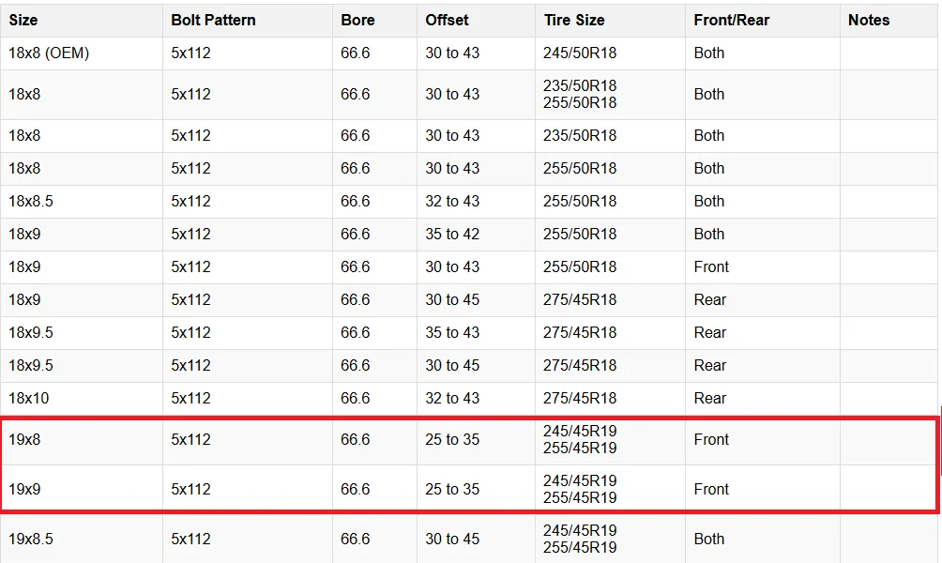Screen dimensions: 942x563
Task: Click the Offset column header
Action: [x=447, y=20]
